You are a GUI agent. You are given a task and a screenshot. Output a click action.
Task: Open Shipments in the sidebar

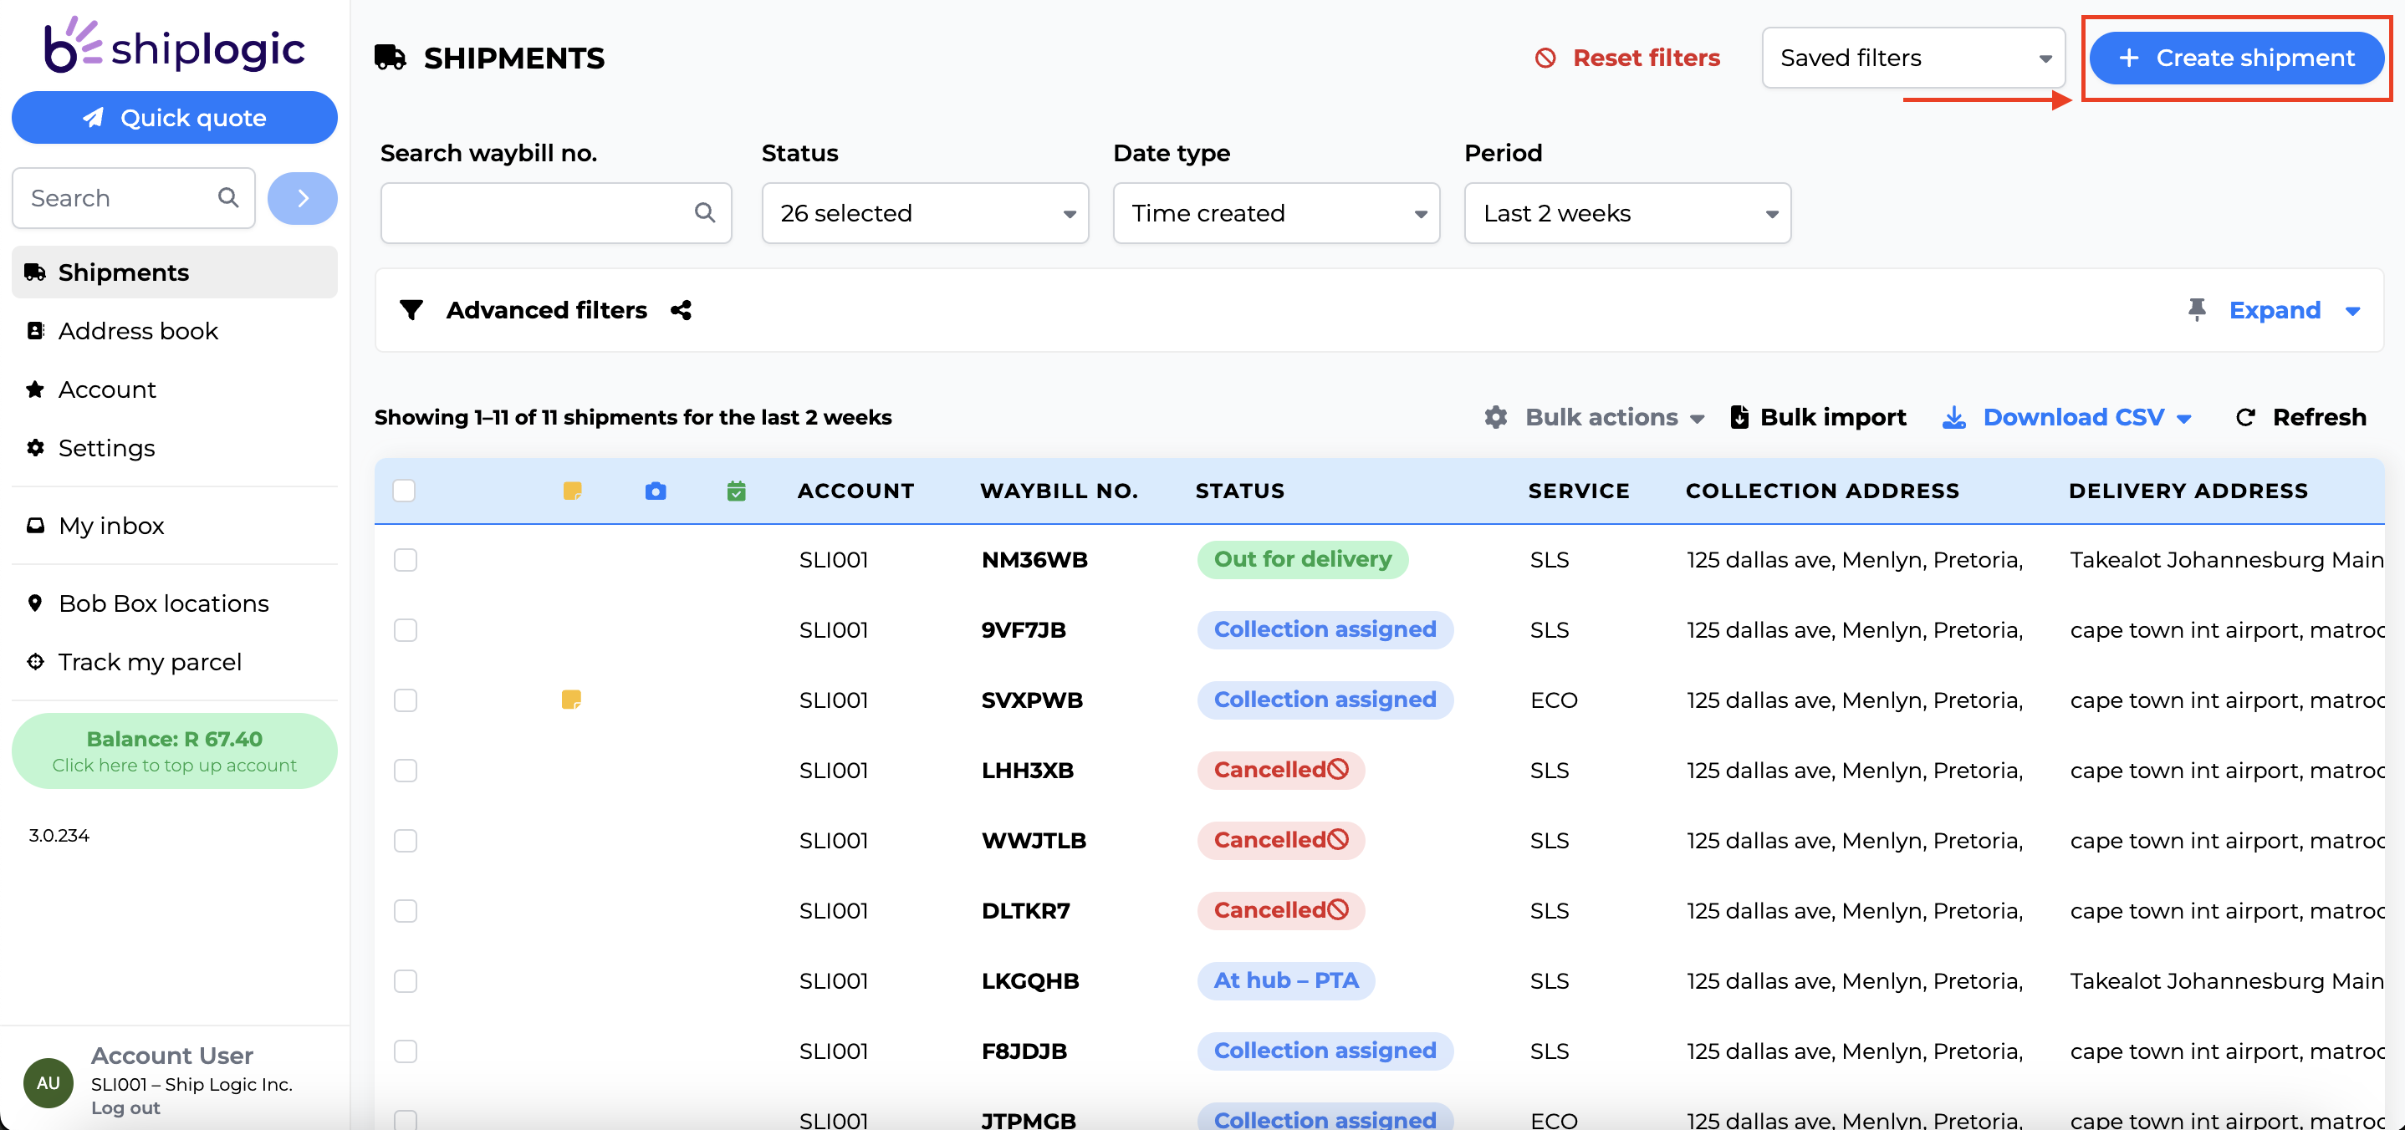(175, 272)
